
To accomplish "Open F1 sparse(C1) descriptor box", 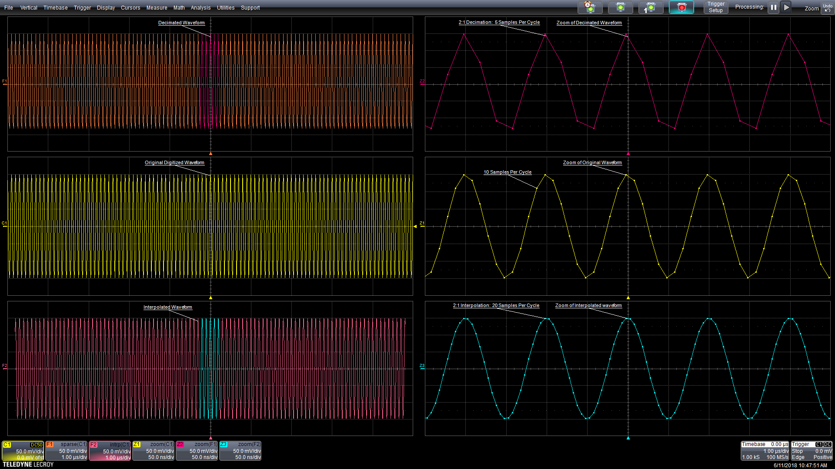I will pos(67,451).
